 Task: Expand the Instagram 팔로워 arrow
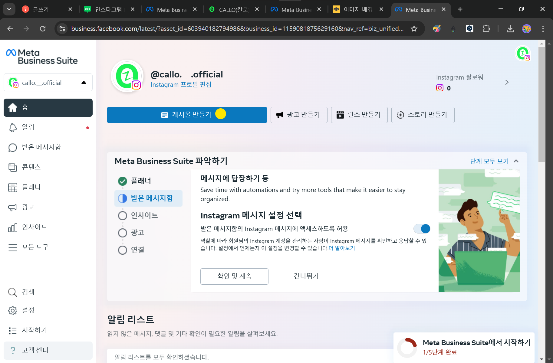pos(507,82)
